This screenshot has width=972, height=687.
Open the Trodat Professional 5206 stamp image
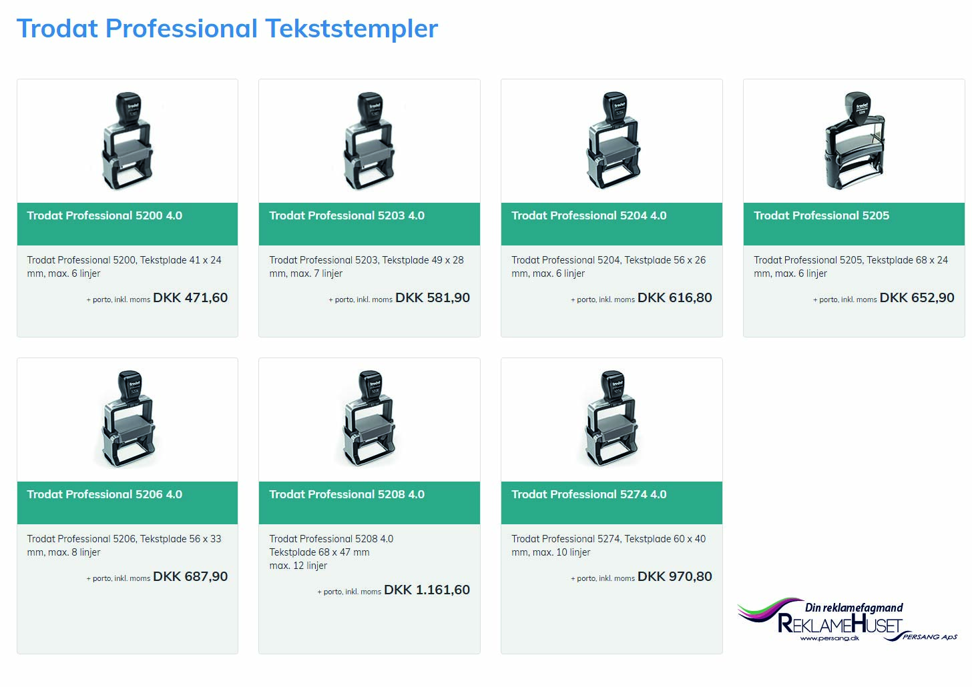tap(128, 419)
